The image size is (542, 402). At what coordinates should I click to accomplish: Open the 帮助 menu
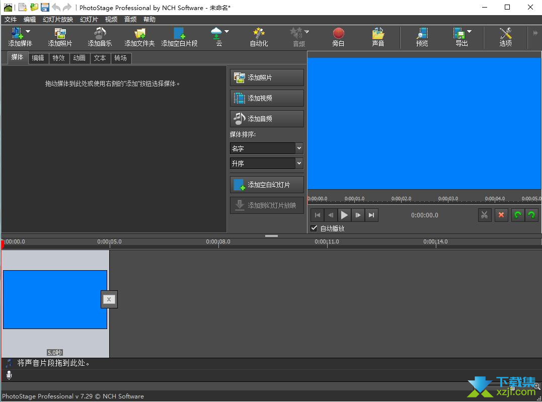tap(149, 19)
